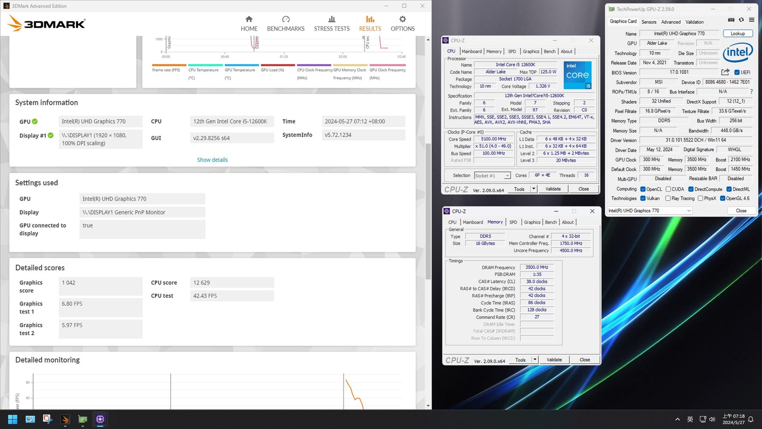Toggle the Ray Tracing checkbox
The image size is (762, 429).
[x=668, y=198]
